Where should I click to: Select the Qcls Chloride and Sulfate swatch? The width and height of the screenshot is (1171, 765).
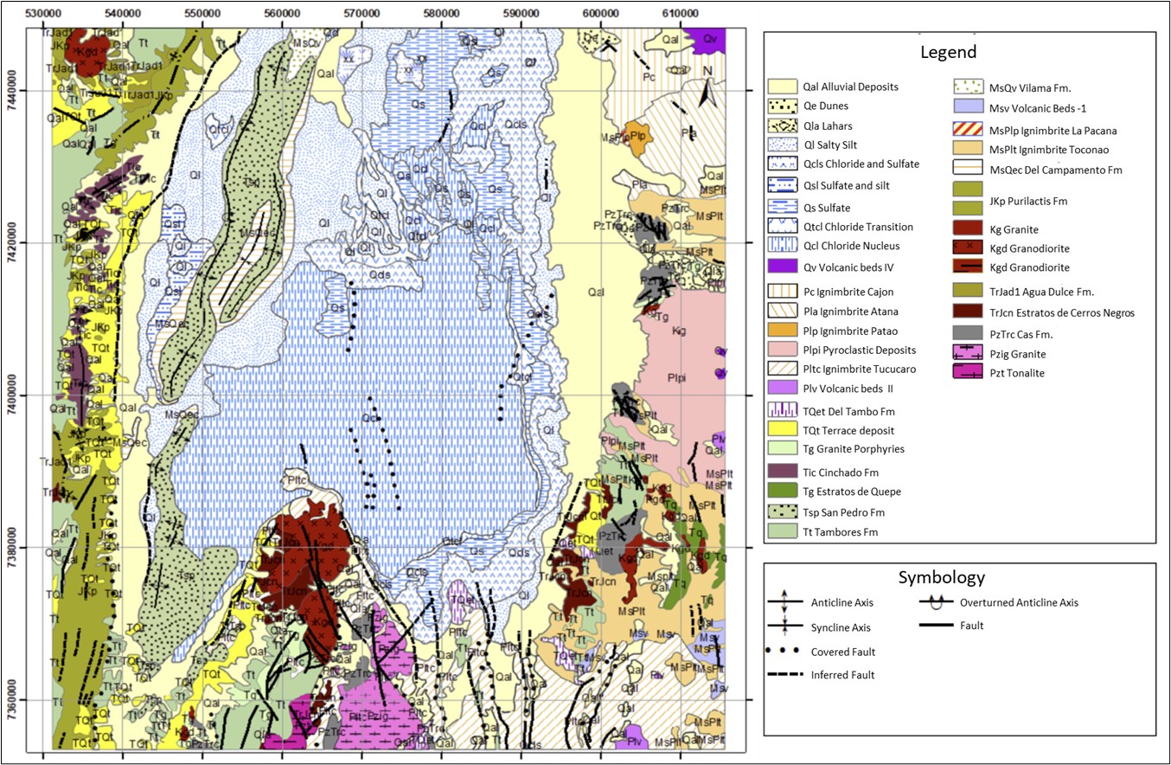pos(783,164)
